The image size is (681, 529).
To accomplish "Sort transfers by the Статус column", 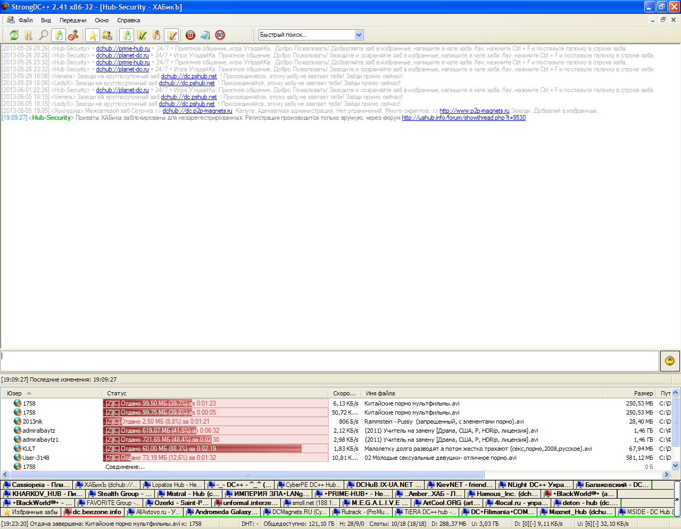I will pos(215,393).
